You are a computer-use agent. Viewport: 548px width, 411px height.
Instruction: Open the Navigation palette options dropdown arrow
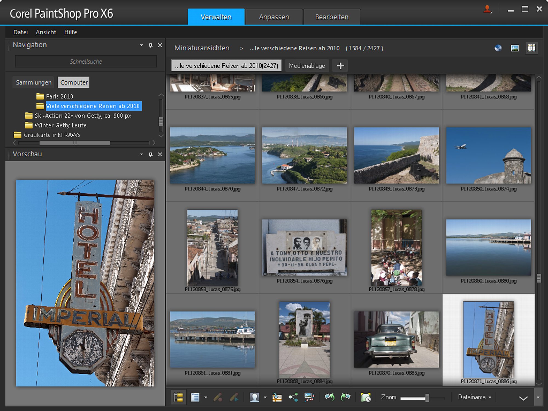(x=141, y=45)
